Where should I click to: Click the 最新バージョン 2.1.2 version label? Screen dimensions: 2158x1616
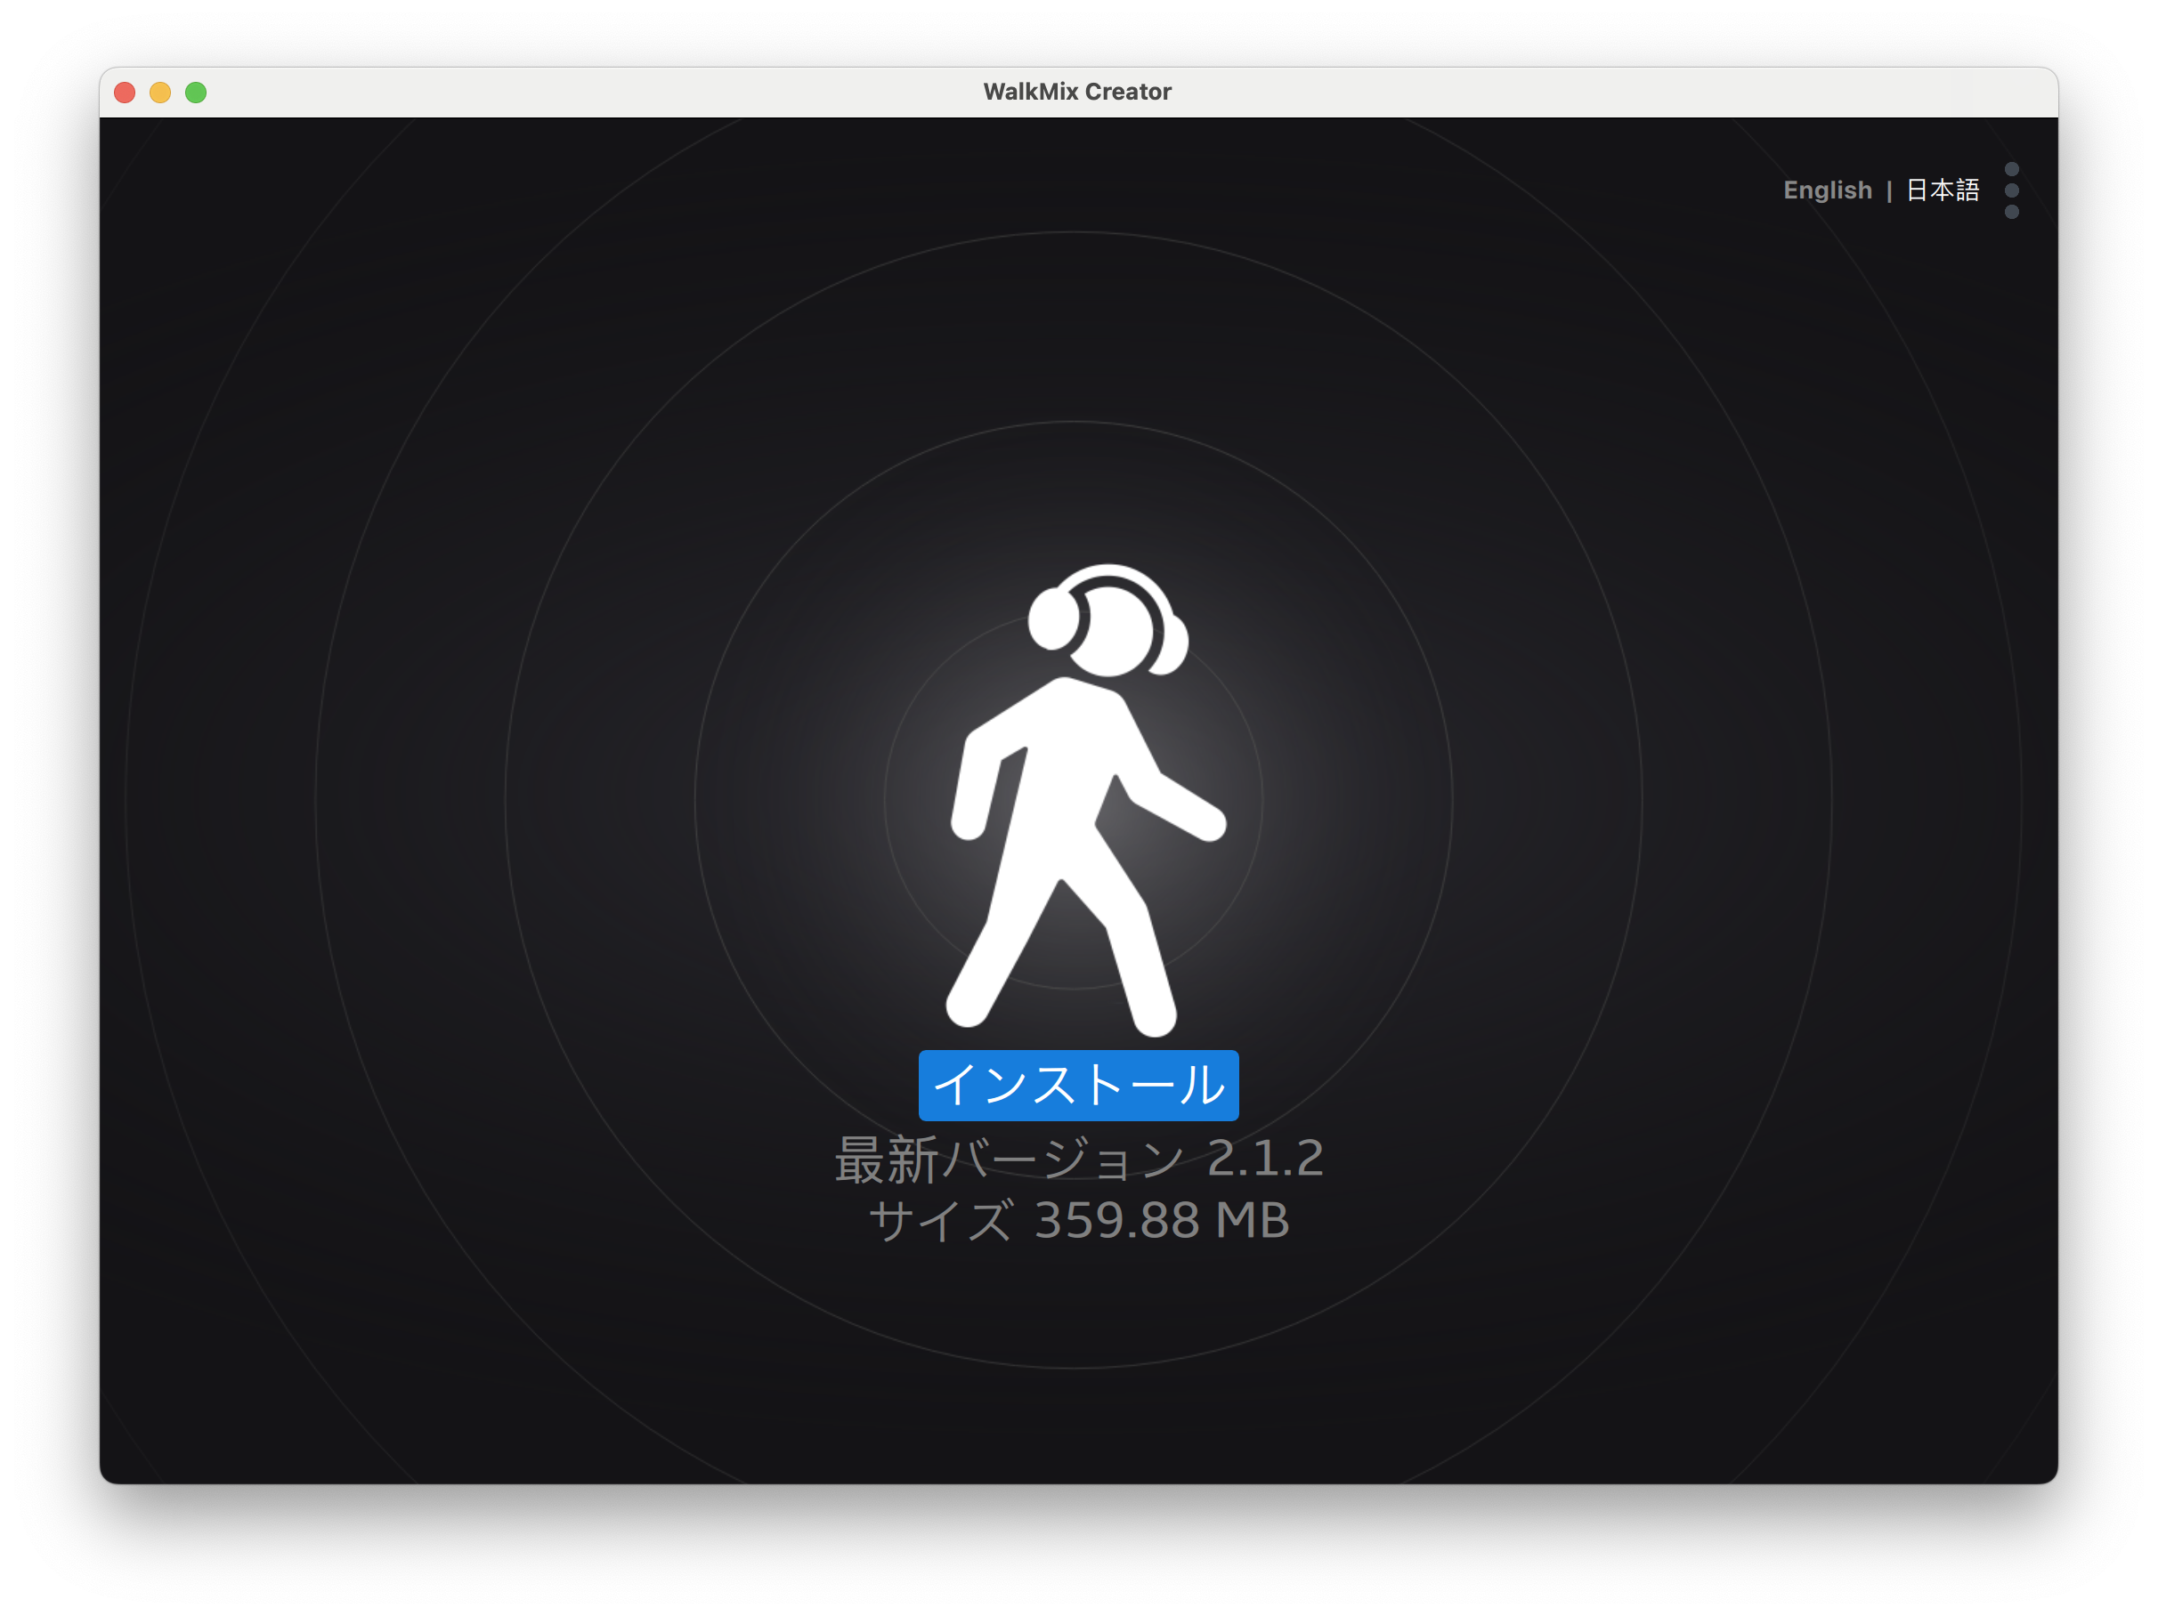[1078, 1159]
